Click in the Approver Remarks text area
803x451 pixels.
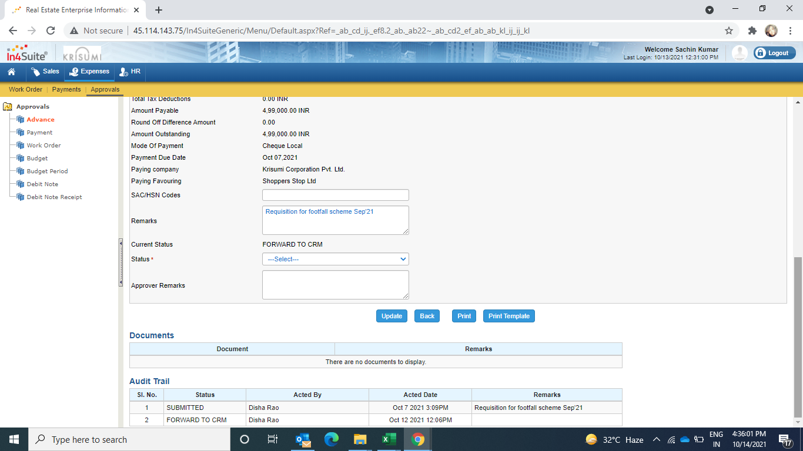[x=335, y=285]
